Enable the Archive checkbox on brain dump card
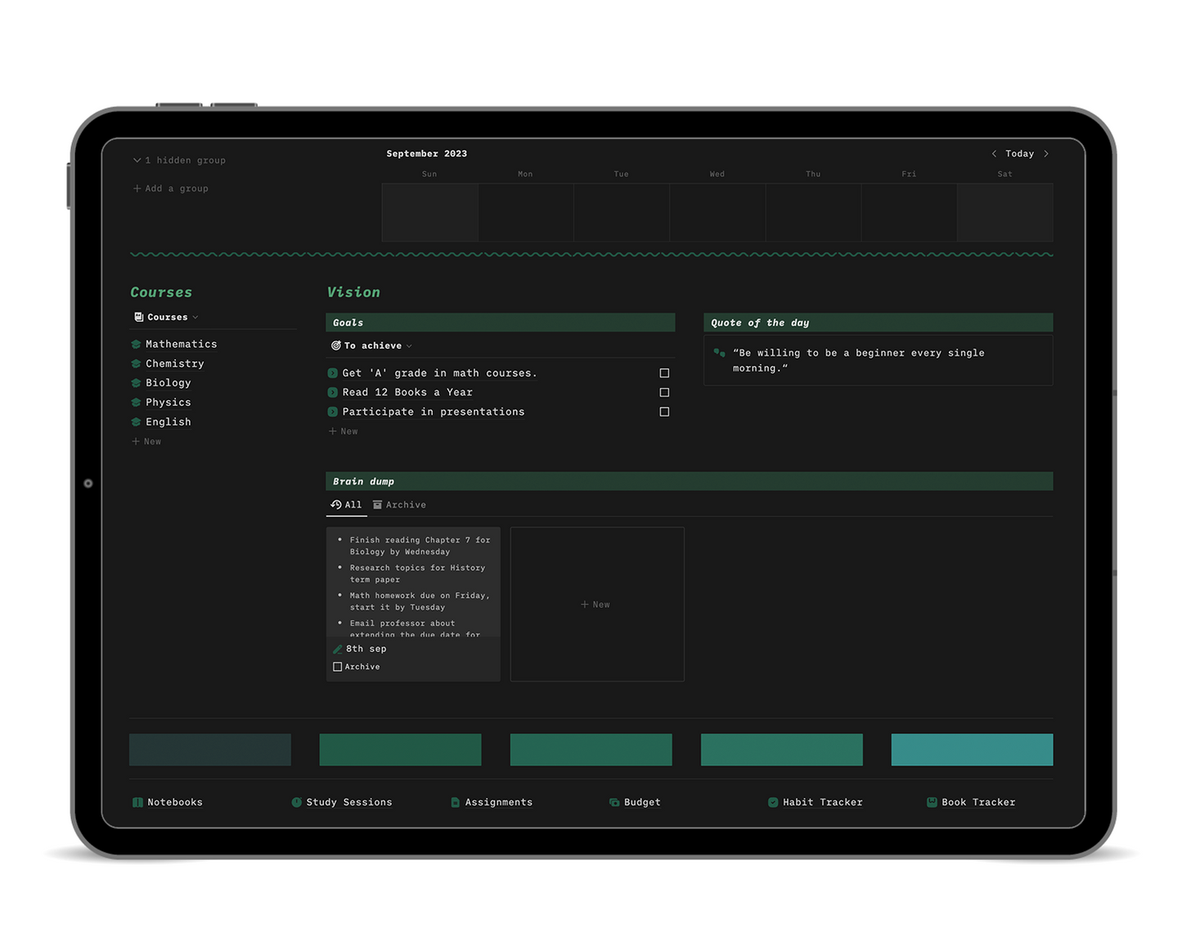 337,667
